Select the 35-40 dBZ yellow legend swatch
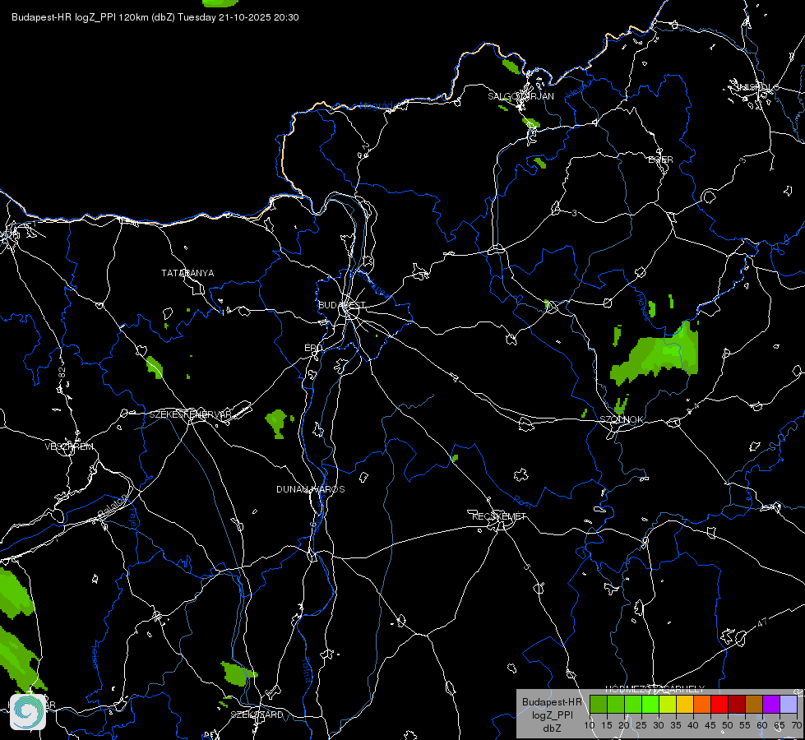 click(x=685, y=704)
